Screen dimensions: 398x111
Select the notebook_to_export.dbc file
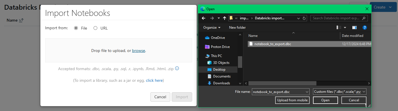pyautogui.click(x=309, y=44)
